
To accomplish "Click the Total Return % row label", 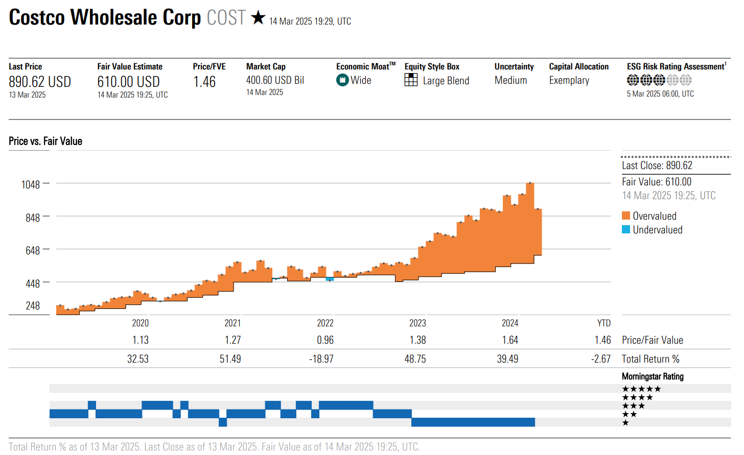I will click(x=650, y=359).
